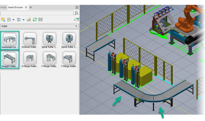Open the Roller category dropdown
Screen dimensions: 205x121
tap(40, 26)
